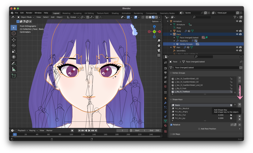Switch to the Animation workspace tab
Image resolution: width=253 pixels, height=153 pixels.
point(126,13)
